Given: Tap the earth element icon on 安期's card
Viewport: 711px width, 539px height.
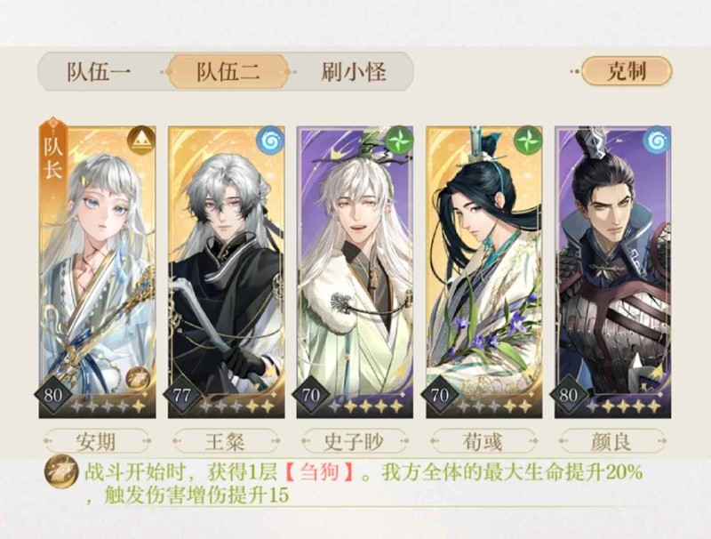Looking at the screenshot, I should pyautogui.click(x=141, y=141).
